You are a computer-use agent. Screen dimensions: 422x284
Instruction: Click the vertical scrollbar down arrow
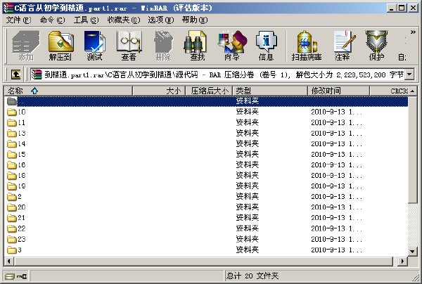pos(412,252)
